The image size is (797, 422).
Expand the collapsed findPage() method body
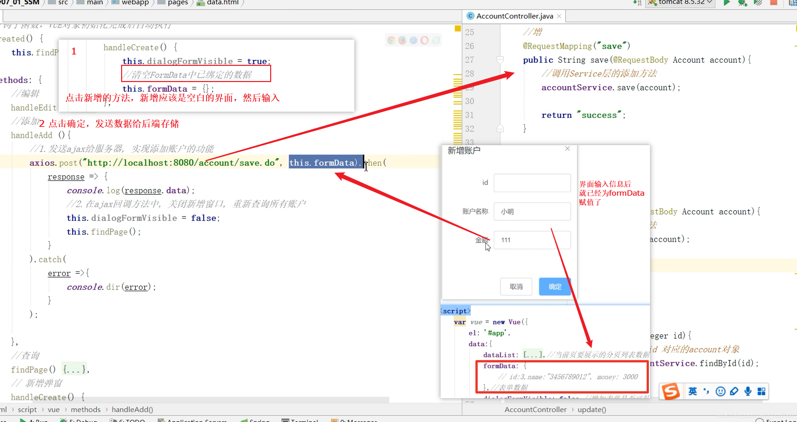coord(74,370)
